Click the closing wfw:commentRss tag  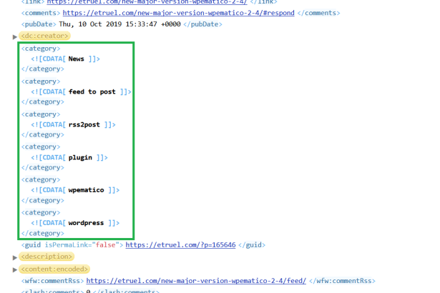[342, 281]
